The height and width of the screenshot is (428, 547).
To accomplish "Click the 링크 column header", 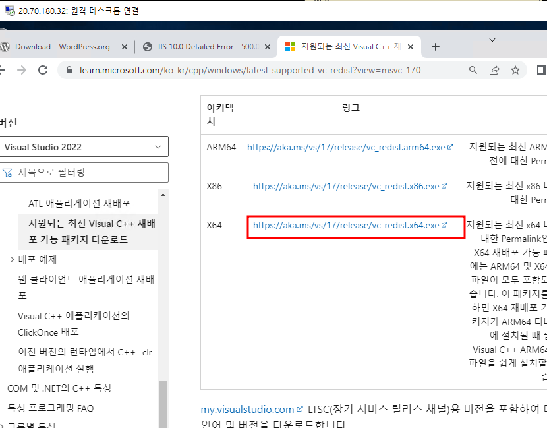I will [x=351, y=107].
